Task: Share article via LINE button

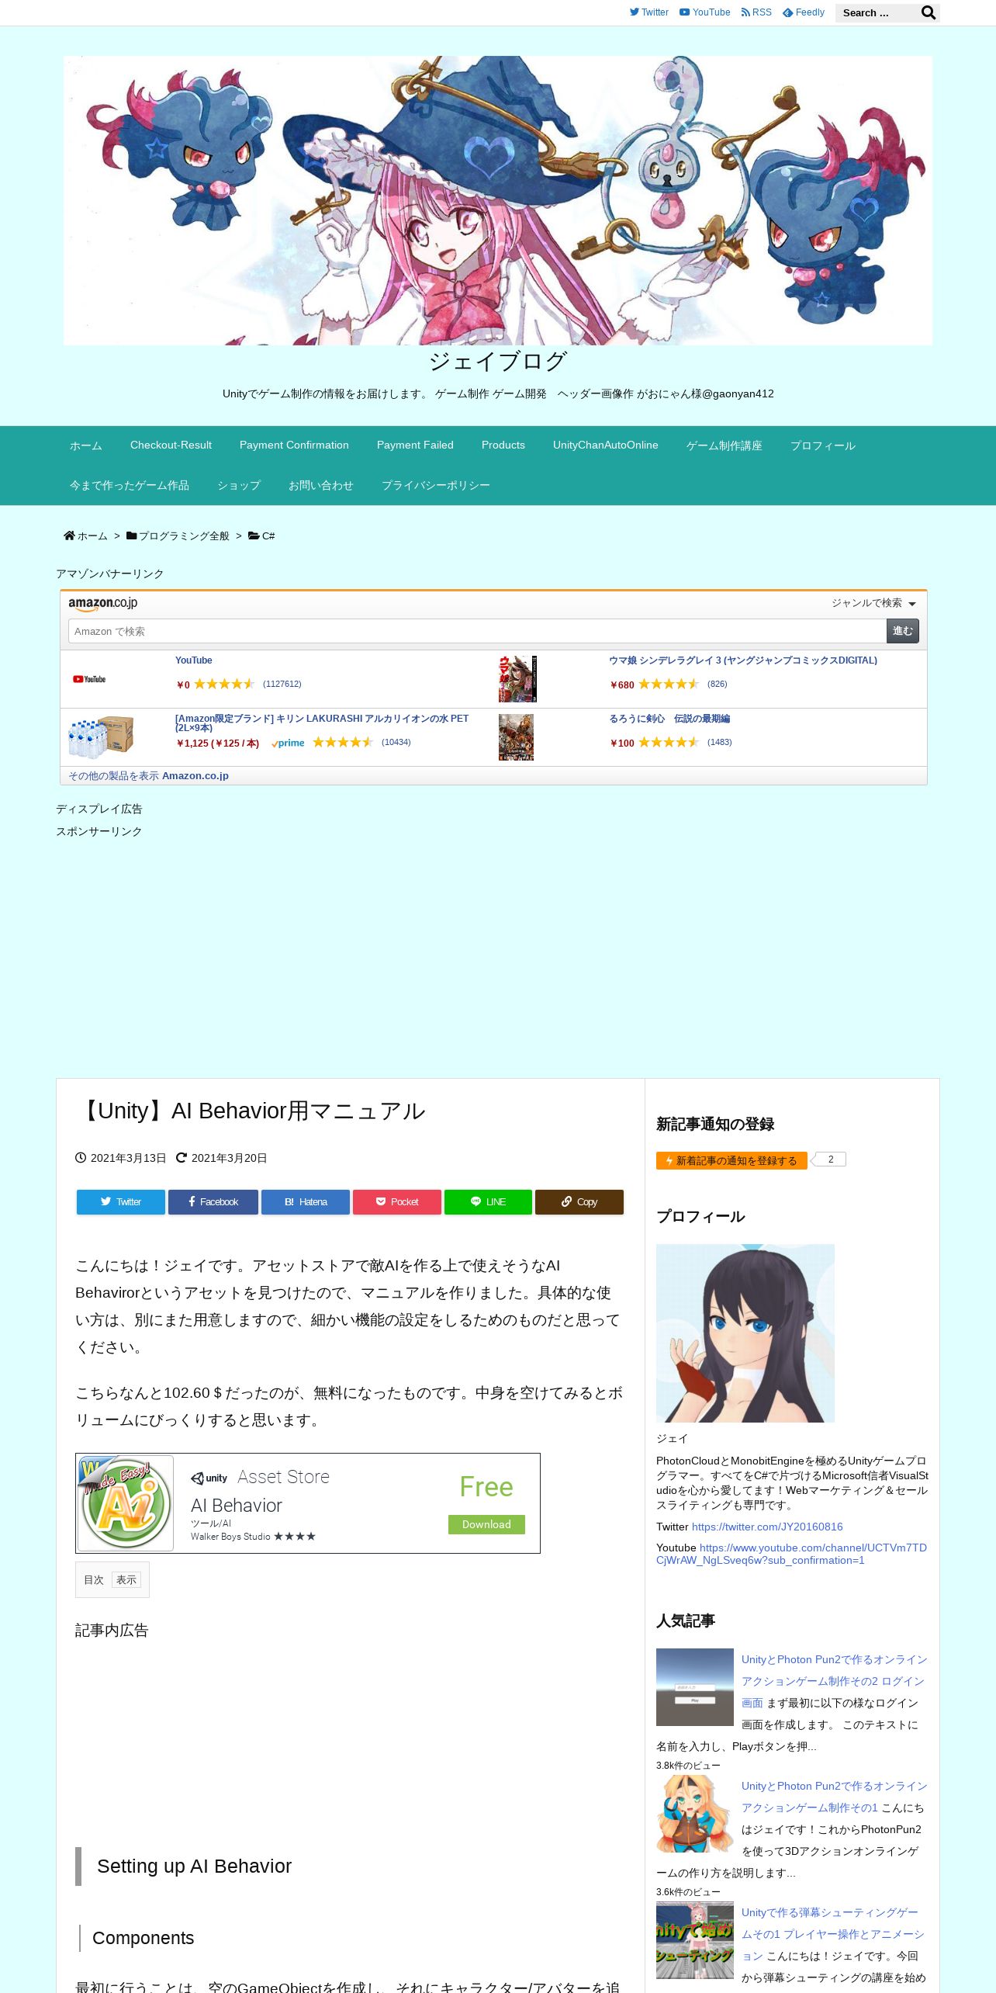Action: pos(488,1202)
